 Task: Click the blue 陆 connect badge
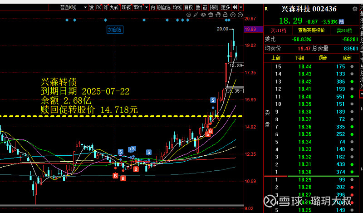tap(342, 22)
